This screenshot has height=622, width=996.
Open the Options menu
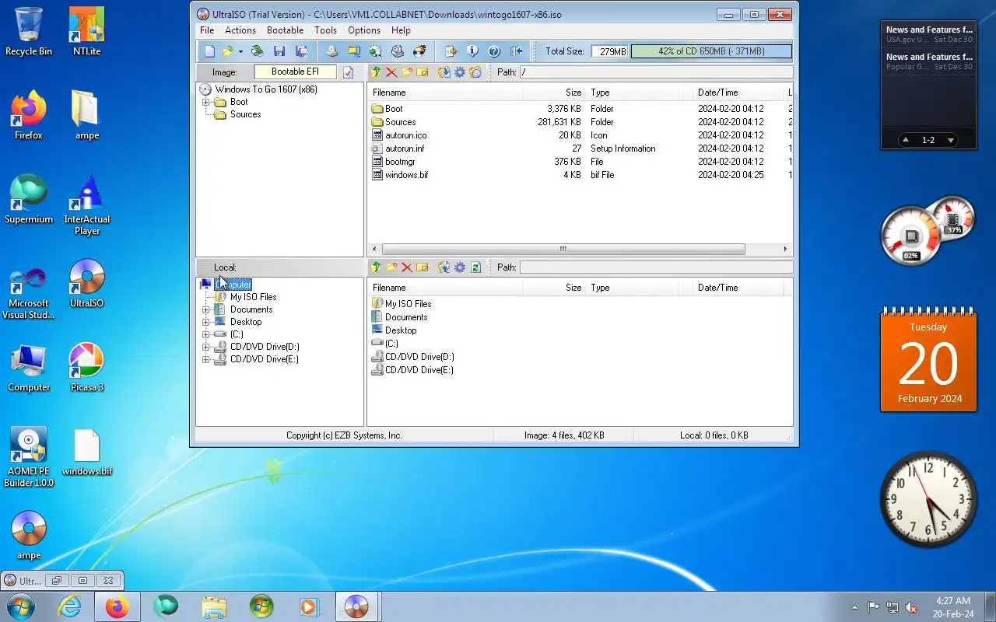pos(364,30)
